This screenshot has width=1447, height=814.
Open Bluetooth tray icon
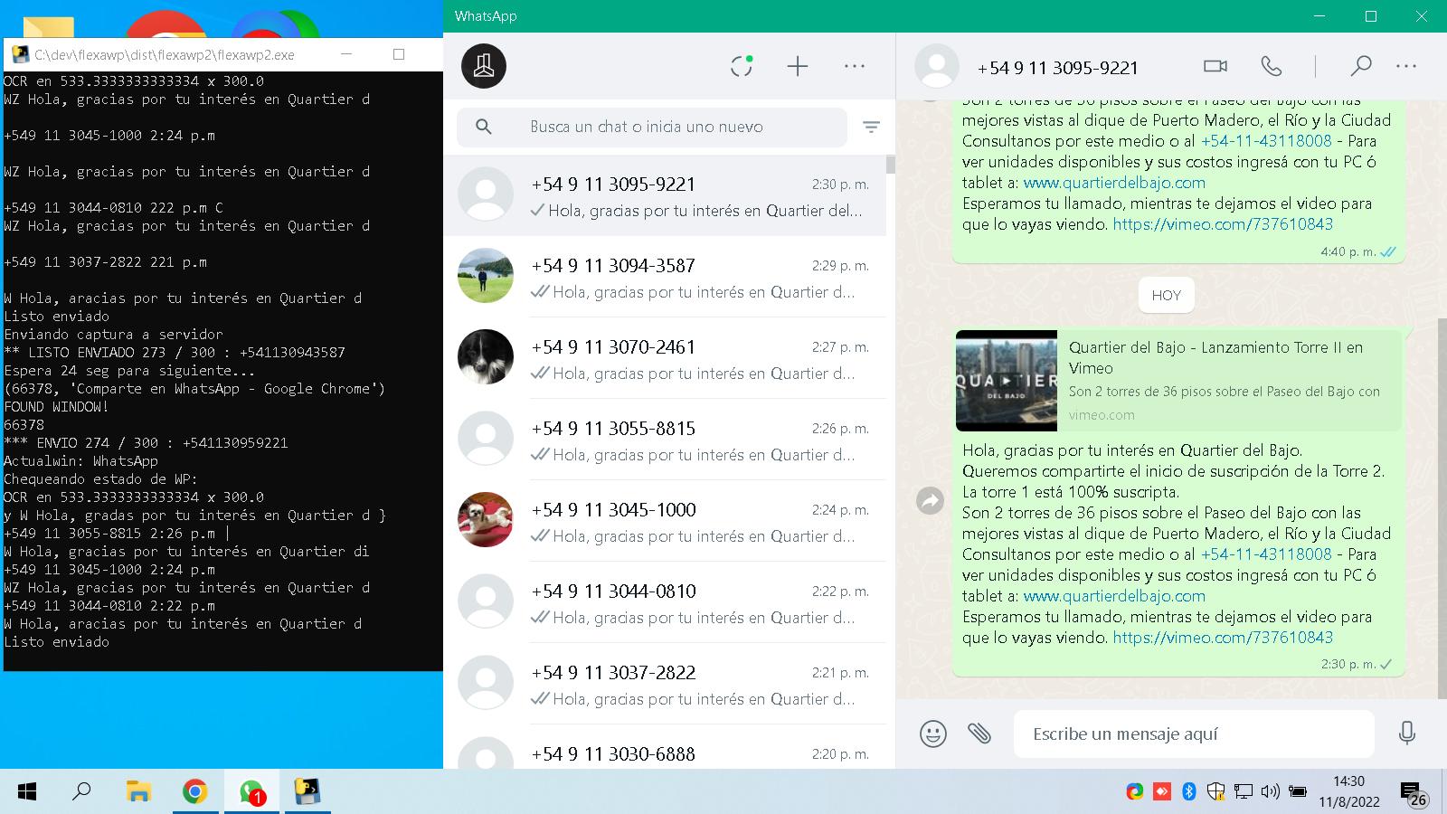(x=1189, y=792)
